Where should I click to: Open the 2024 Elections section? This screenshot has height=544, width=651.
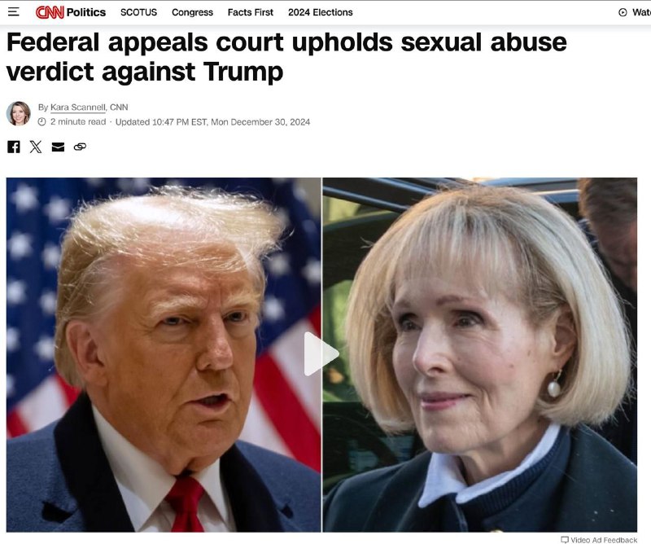pyautogui.click(x=321, y=12)
